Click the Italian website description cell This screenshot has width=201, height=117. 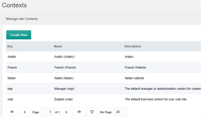click(134, 78)
